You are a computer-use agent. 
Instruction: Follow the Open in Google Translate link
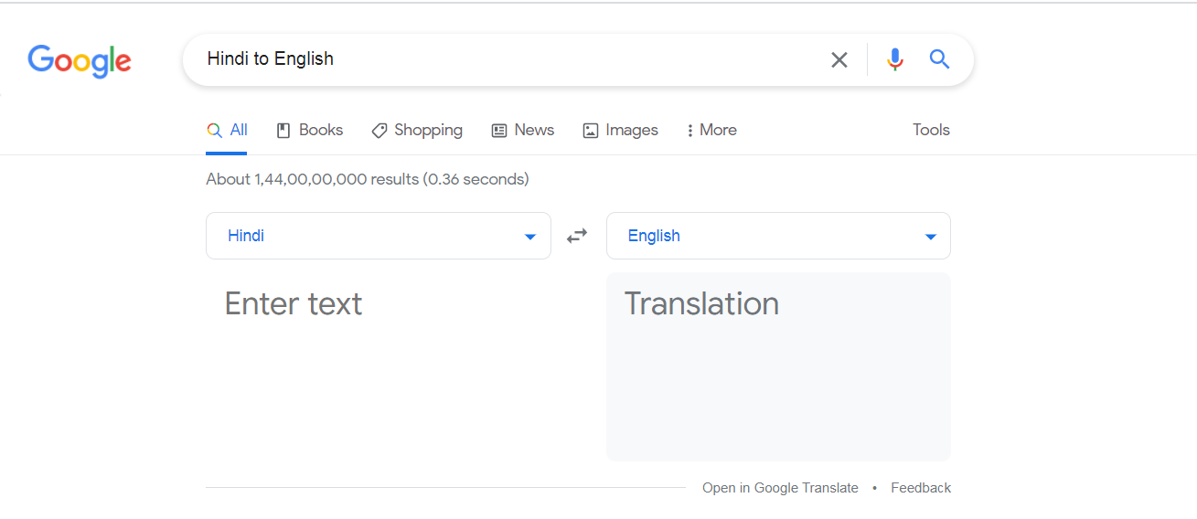pos(780,488)
